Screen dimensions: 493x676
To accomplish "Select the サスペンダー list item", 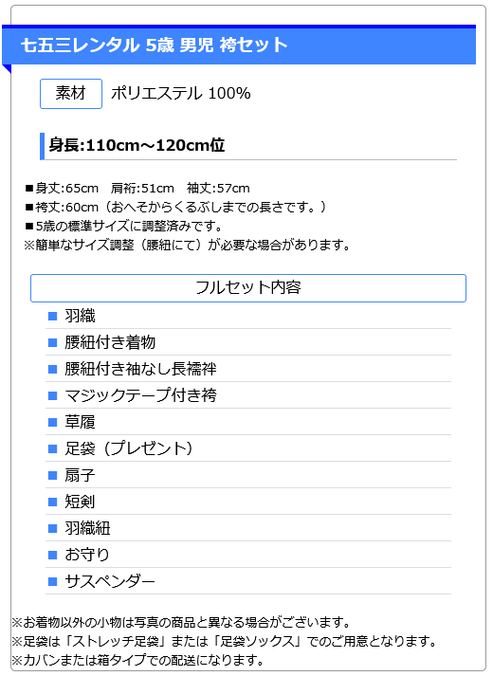I will [x=248, y=581].
